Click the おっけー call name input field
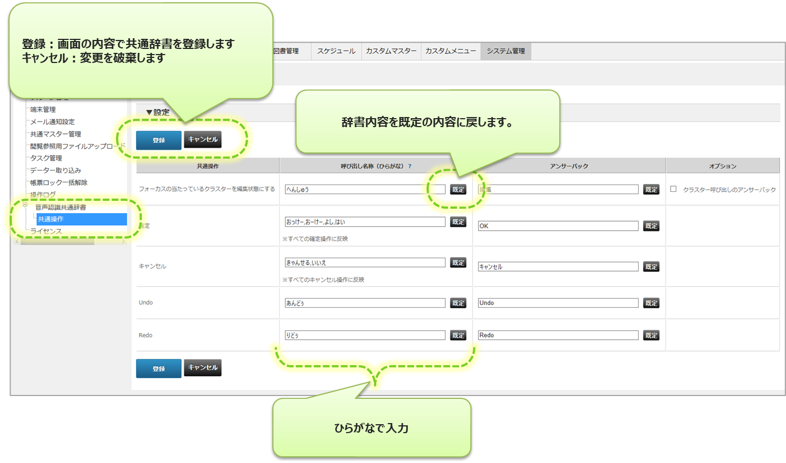 pyautogui.click(x=365, y=222)
